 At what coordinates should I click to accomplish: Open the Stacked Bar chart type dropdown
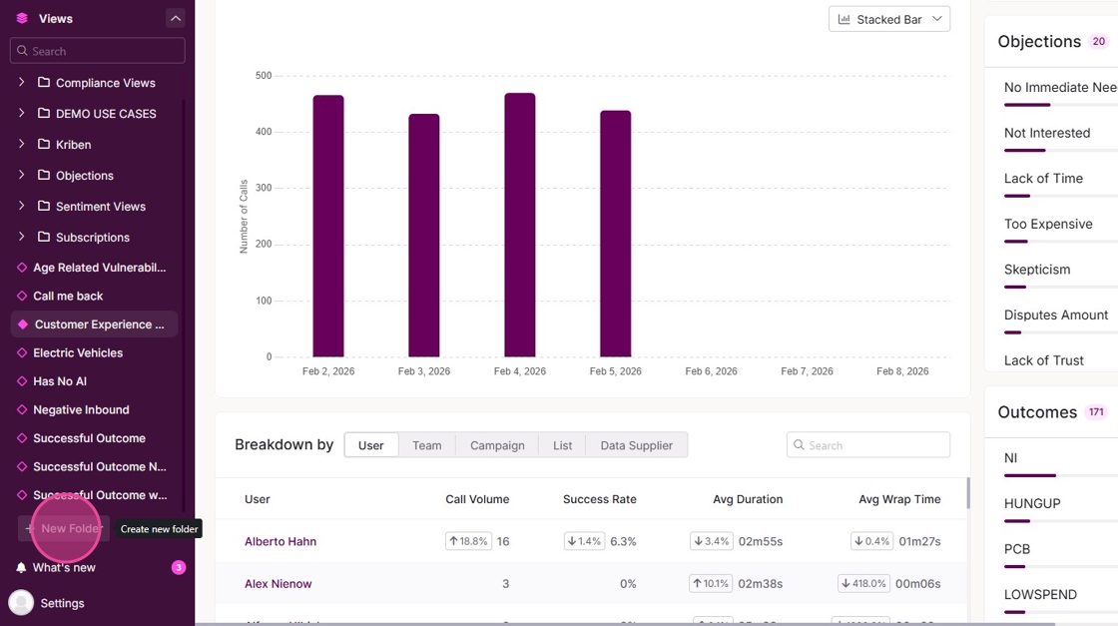[889, 19]
